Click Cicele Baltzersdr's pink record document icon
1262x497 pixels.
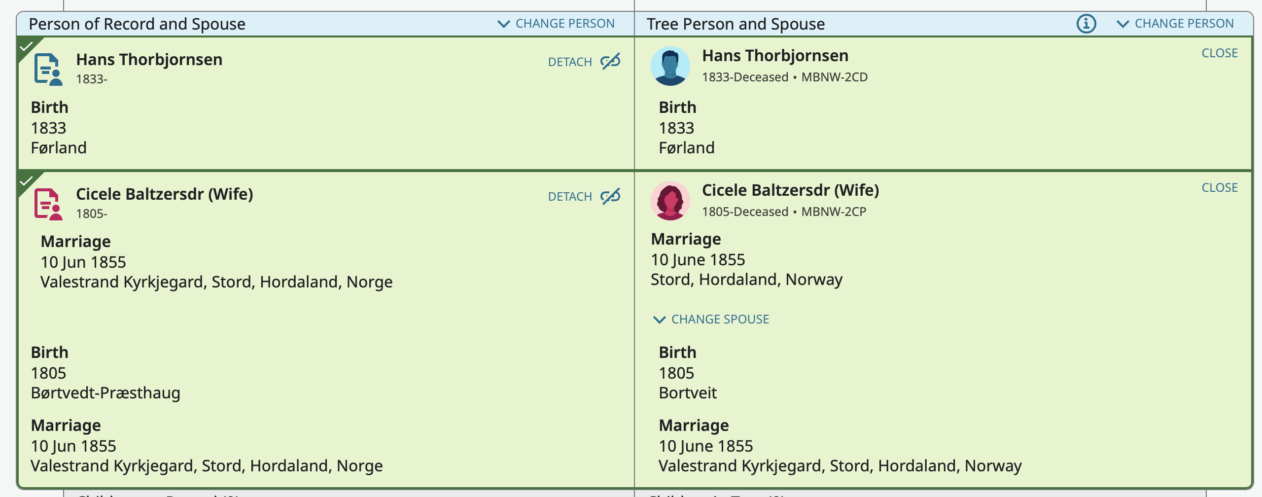click(x=48, y=204)
